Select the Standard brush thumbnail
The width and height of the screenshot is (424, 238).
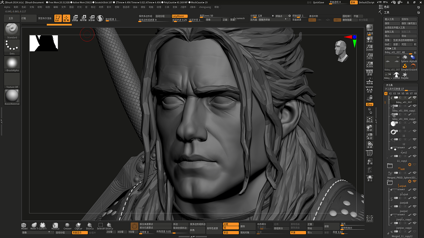tap(12, 31)
